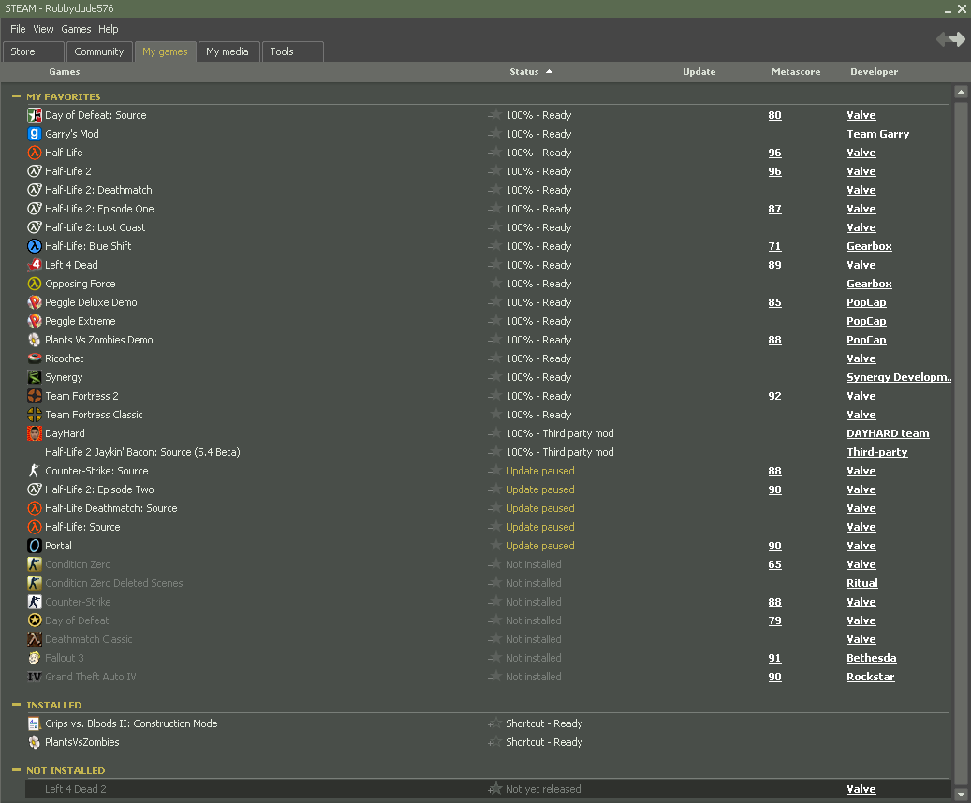Sort by the Games column header
971x803 pixels.
65,72
